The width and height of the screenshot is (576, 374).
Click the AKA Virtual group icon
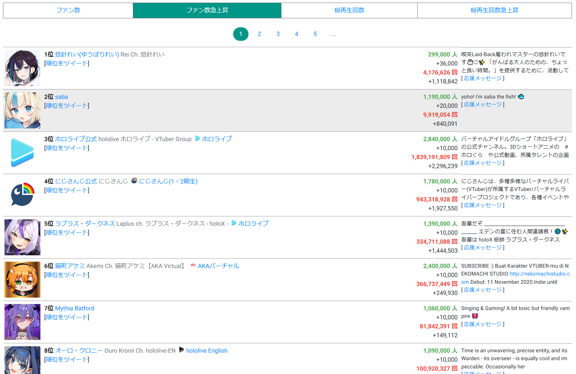pyautogui.click(x=193, y=265)
